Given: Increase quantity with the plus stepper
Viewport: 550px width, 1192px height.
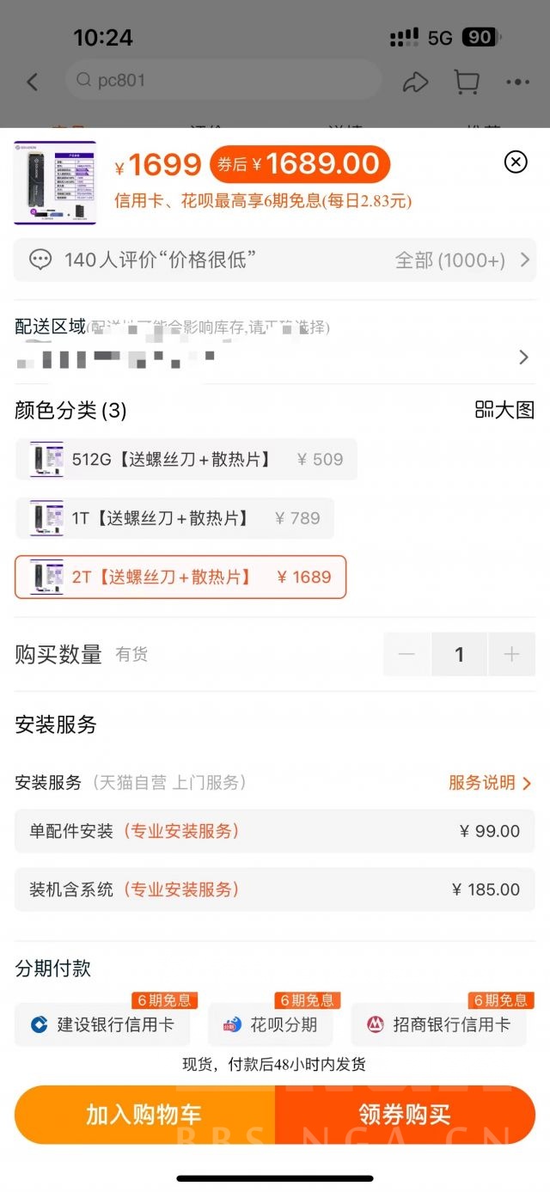Looking at the screenshot, I should point(512,654).
